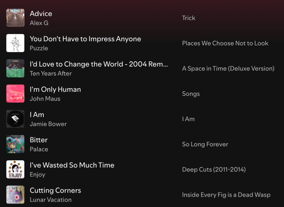The image size is (284, 207).
Task: Select the track I've Wasted So Much Time
Action: tap(72, 165)
